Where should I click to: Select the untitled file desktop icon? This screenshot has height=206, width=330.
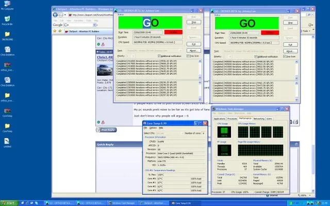[7, 141]
